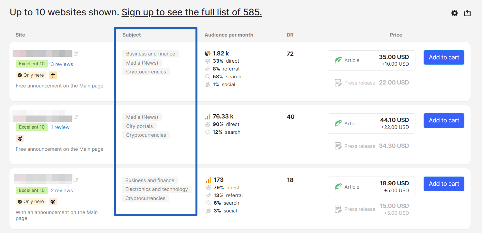Add the 35.00 USD article to cart
482x233 pixels.
coord(444,57)
